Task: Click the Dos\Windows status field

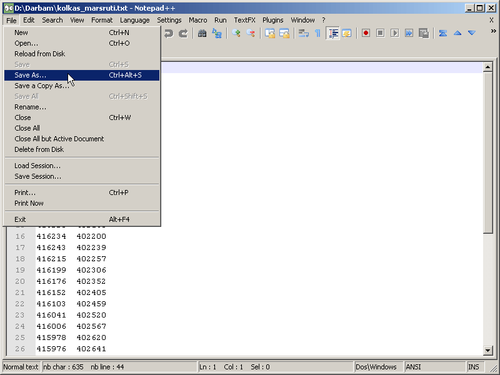Action: 378,367
